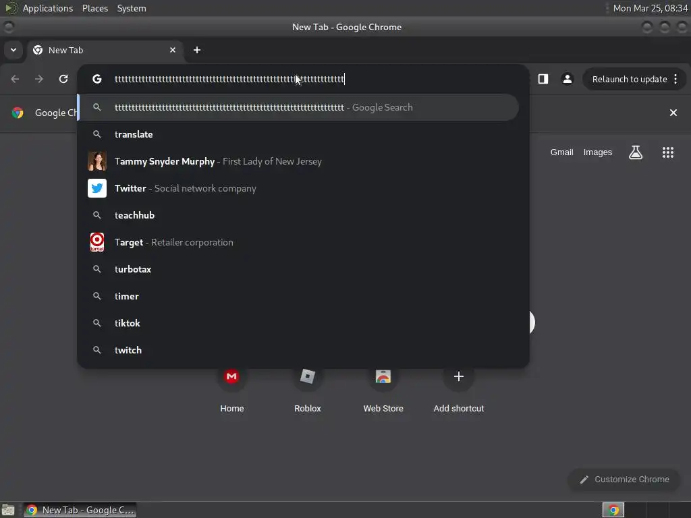Image resolution: width=691 pixels, height=518 pixels.
Task: Choose the twitch suggestion
Action: point(298,350)
